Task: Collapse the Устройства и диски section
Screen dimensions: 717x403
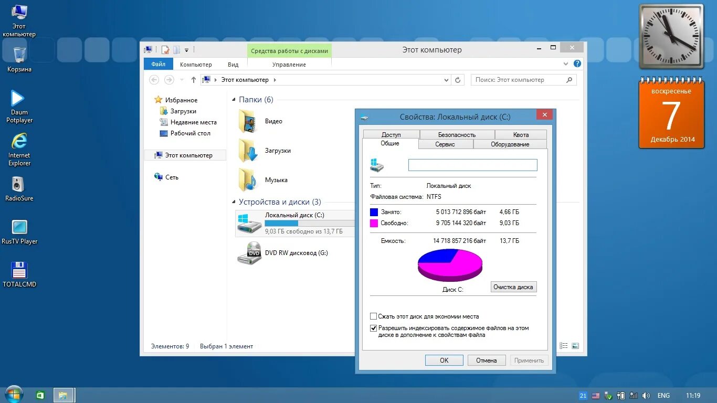Action: coord(234,201)
